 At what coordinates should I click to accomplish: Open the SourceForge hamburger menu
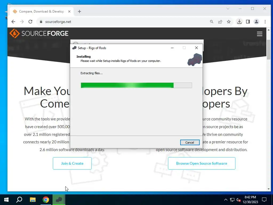tap(260, 34)
